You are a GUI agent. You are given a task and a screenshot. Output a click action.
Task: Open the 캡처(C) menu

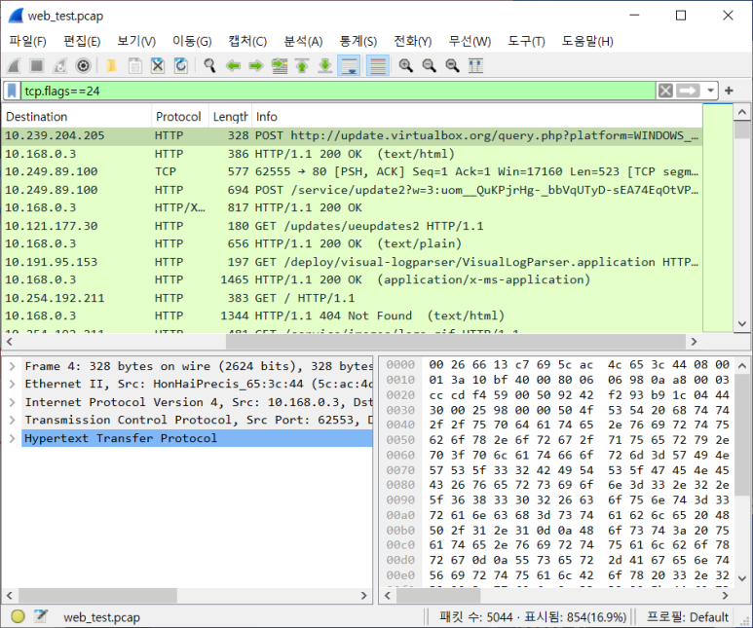coord(247,41)
